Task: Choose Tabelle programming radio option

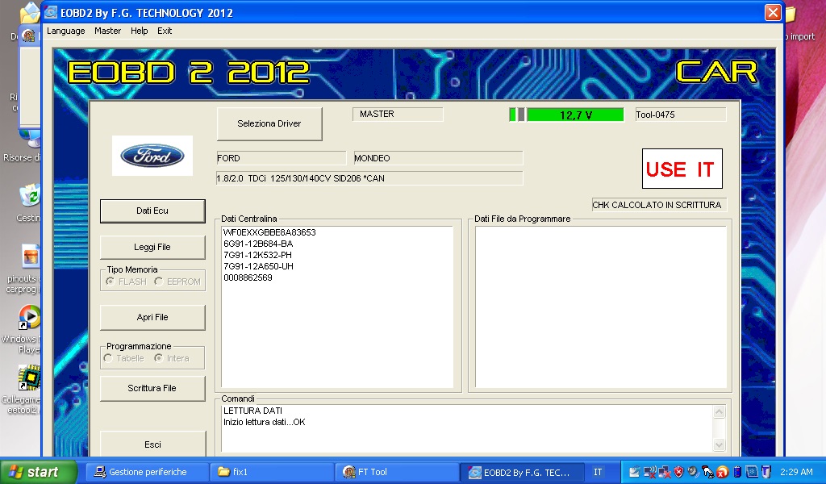Action: coord(108,358)
